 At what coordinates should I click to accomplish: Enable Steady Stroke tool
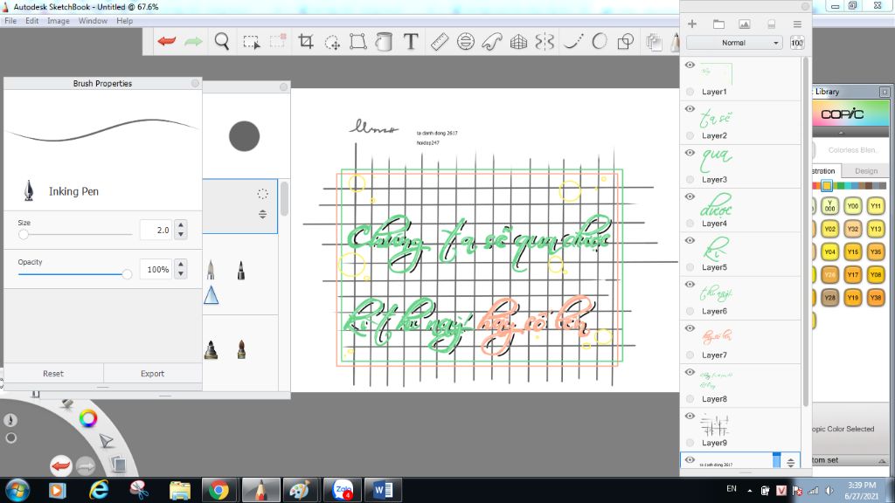(572, 41)
